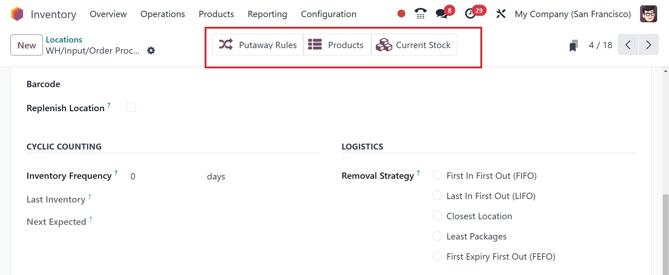Click the Odoo Inventory app logo
Screen dimensions: 669x275
click(17, 14)
